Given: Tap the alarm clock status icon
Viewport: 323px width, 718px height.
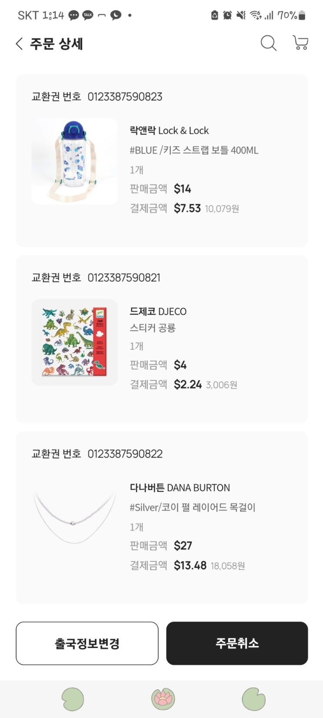Looking at the screenshot, I should coord(227,16).
